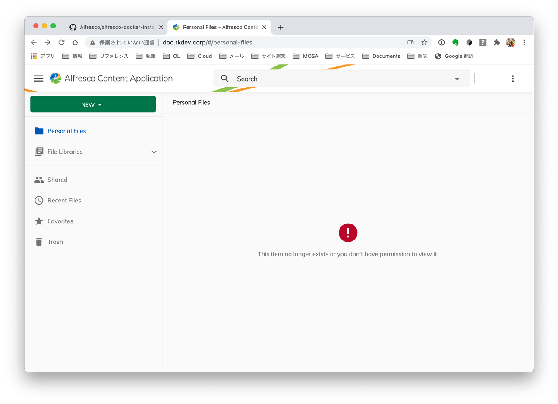558x404 pixels.
Task: Go to Shared files
Action: click(x=57, y=180)
